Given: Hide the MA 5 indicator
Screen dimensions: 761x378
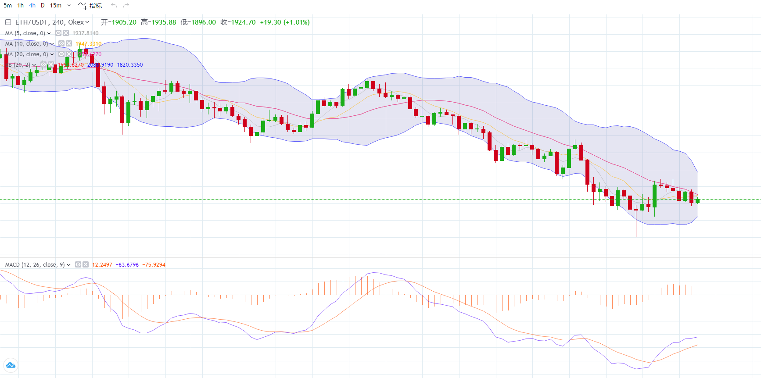Looking at the screenshot, I should point(58,33).
